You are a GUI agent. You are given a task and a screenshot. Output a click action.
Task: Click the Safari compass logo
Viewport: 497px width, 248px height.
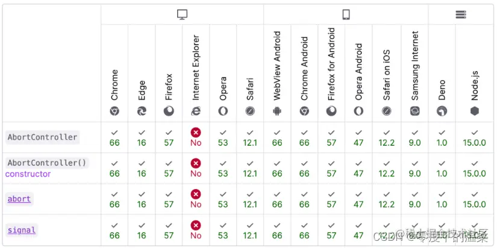250,111
